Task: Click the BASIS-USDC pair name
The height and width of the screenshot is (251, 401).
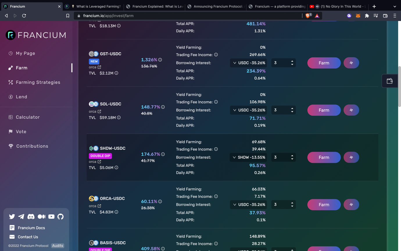Action: (x=113, y=243)
